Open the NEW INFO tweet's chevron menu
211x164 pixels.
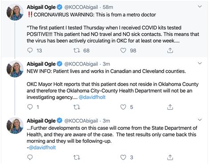coord(200,63)
